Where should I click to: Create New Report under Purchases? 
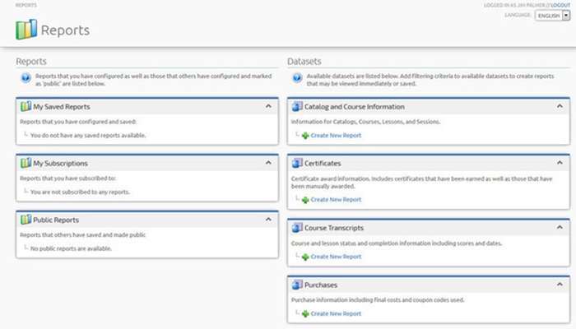(335, 313)
